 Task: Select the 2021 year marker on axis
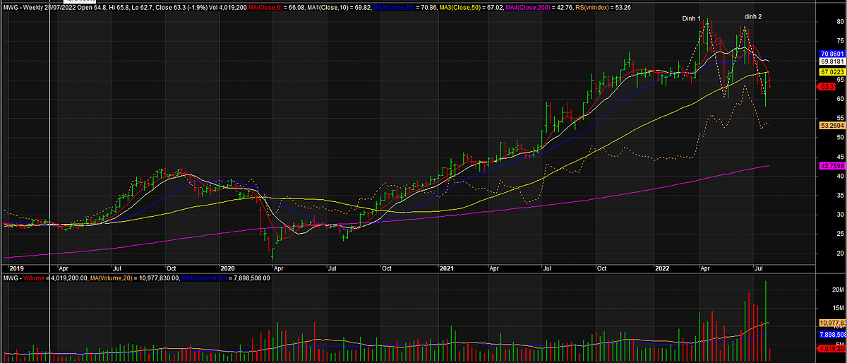point(445,269)
